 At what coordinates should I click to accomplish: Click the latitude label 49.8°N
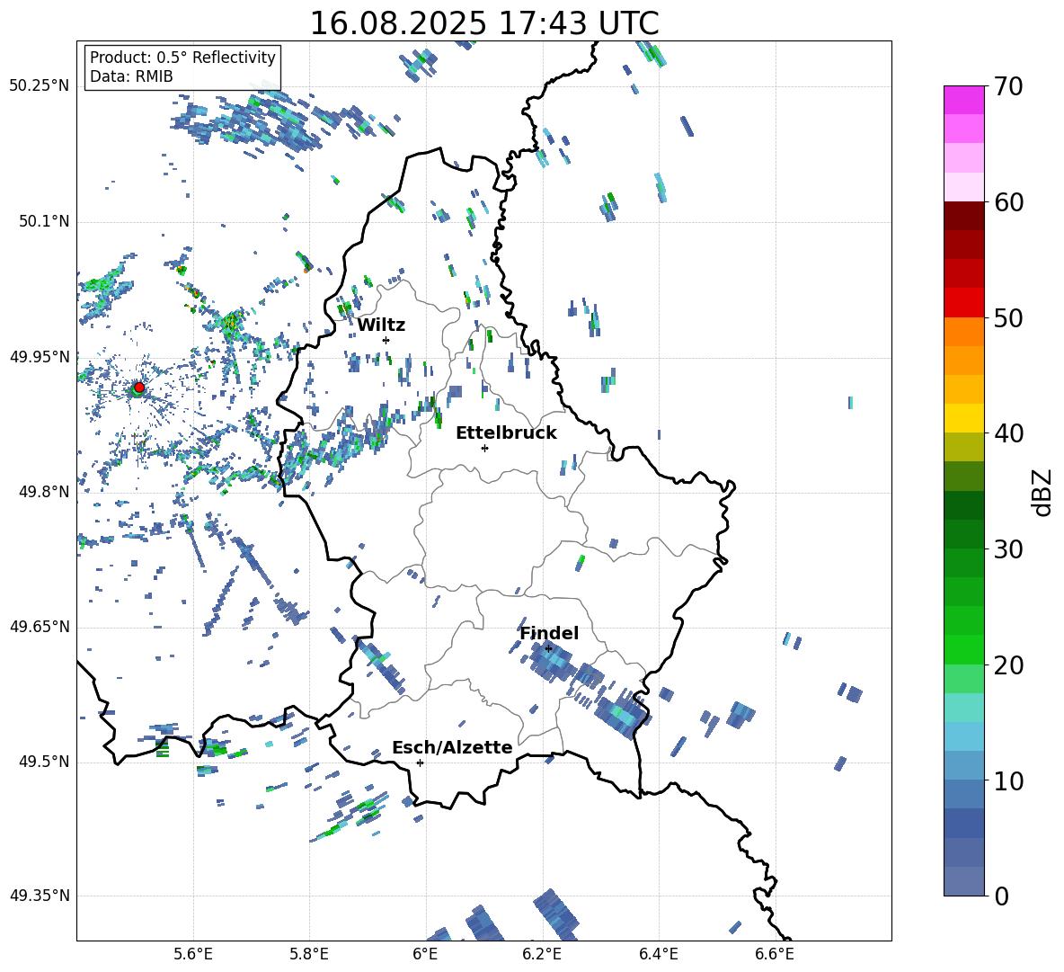click(44, 492)
